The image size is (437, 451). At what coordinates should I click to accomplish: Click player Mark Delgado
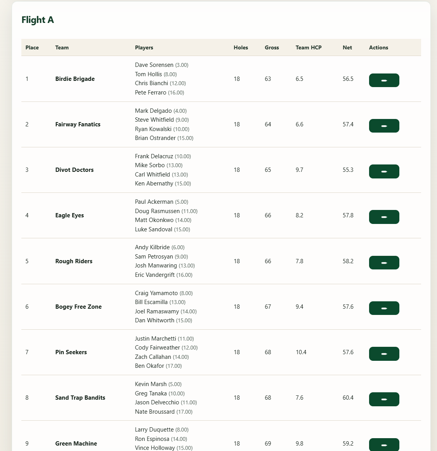tap(153, 111)
